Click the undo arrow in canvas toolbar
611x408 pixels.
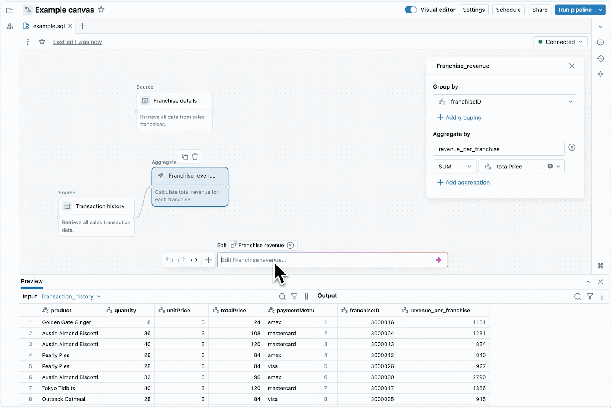[x=170, y=260]
